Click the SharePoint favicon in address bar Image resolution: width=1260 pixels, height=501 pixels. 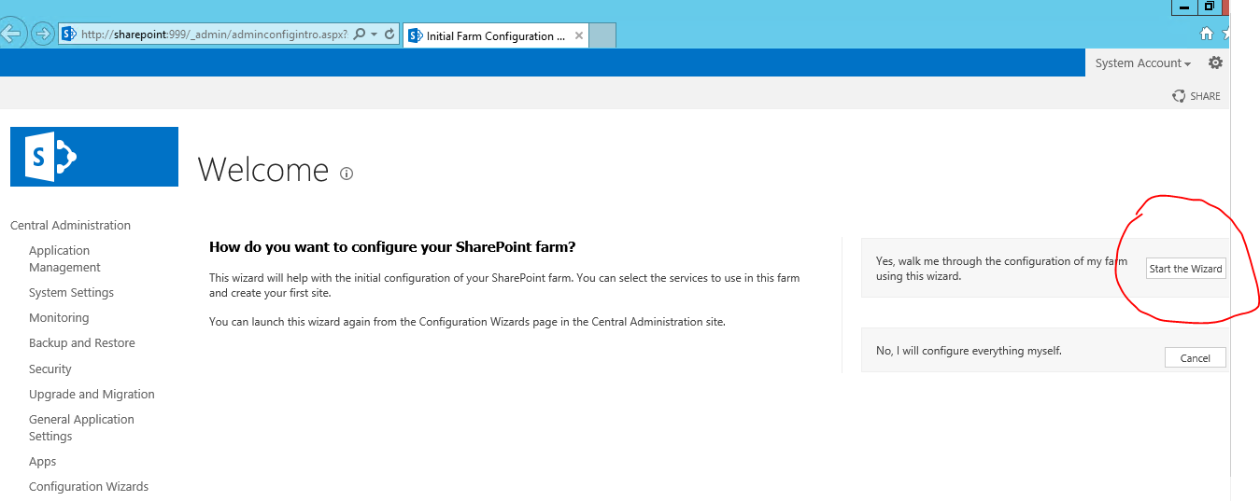68,34
